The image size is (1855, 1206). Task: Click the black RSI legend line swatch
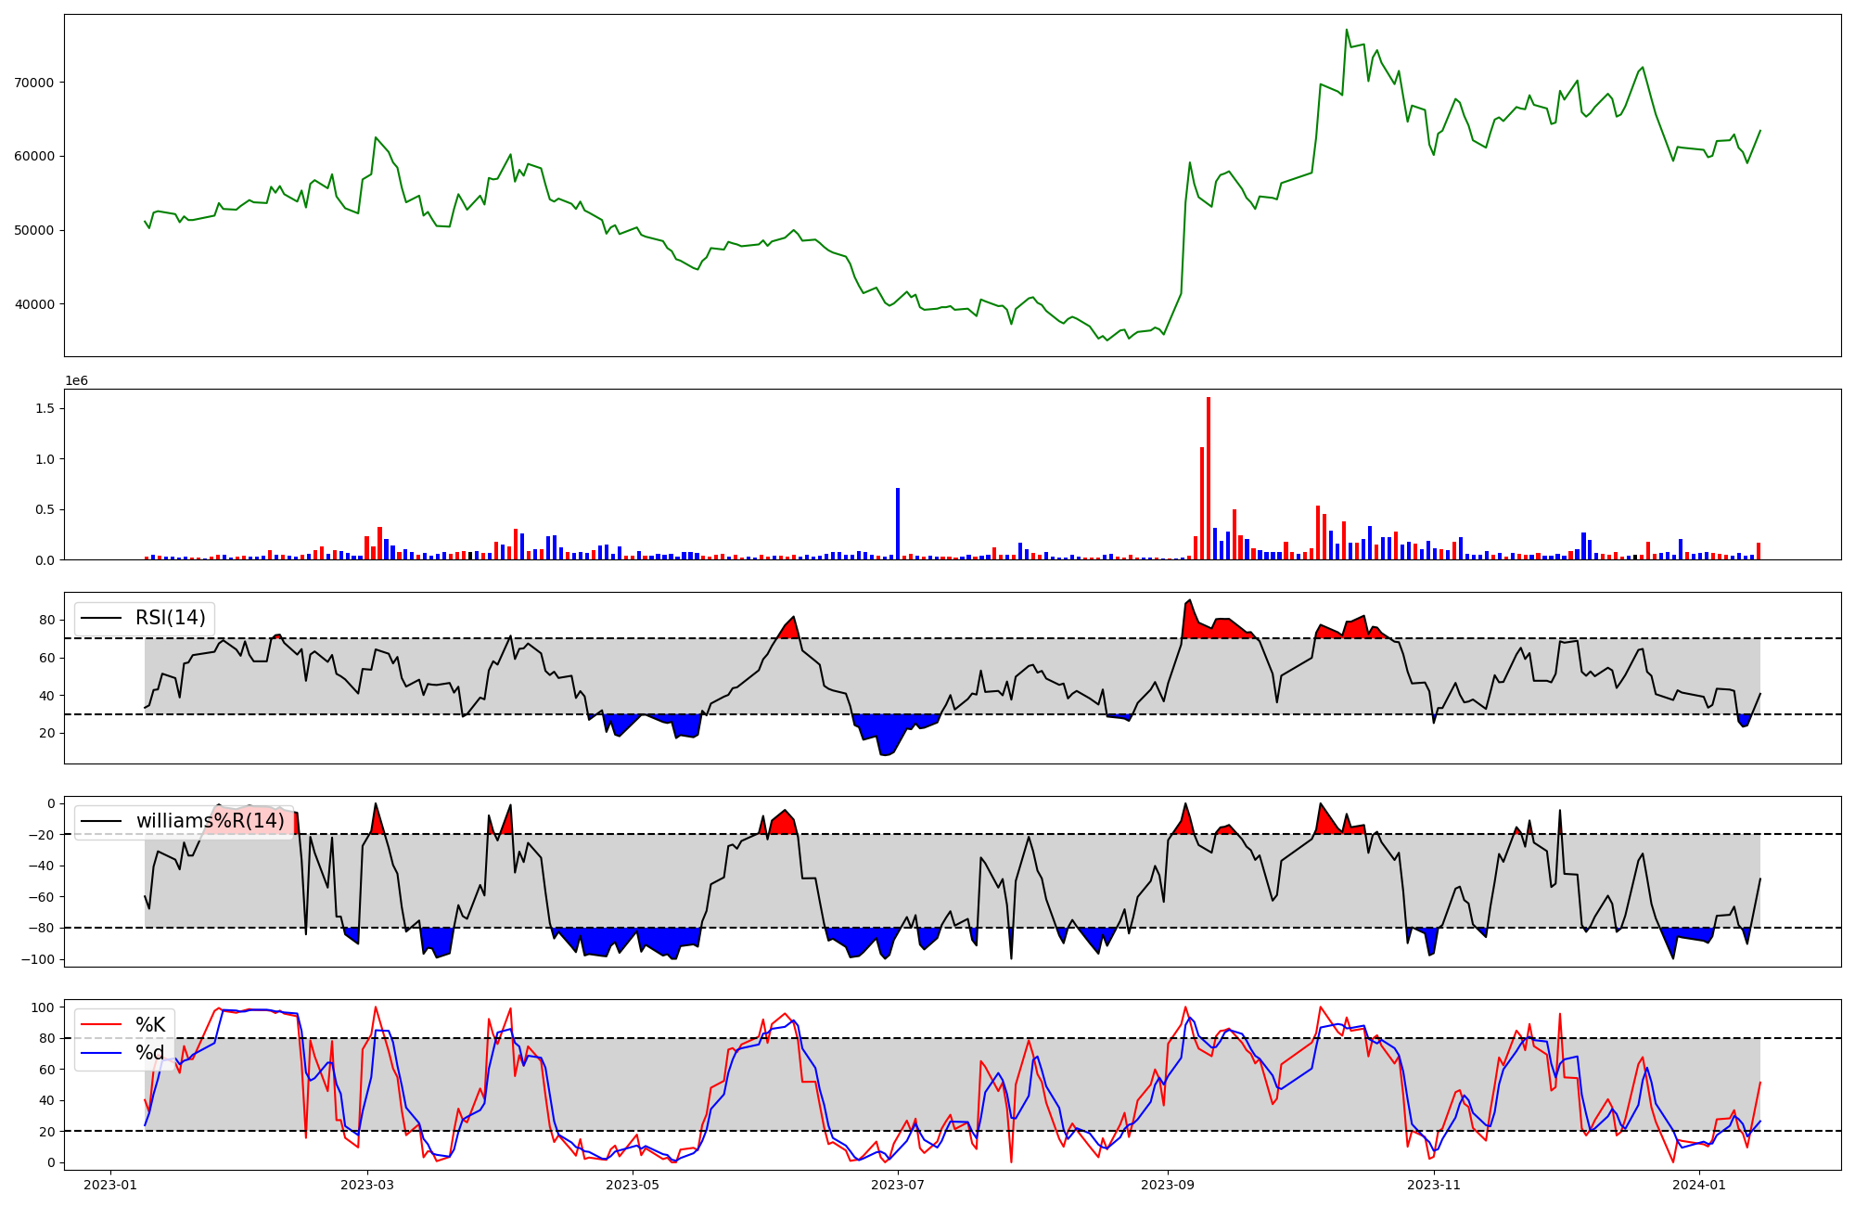pos(101,618)
